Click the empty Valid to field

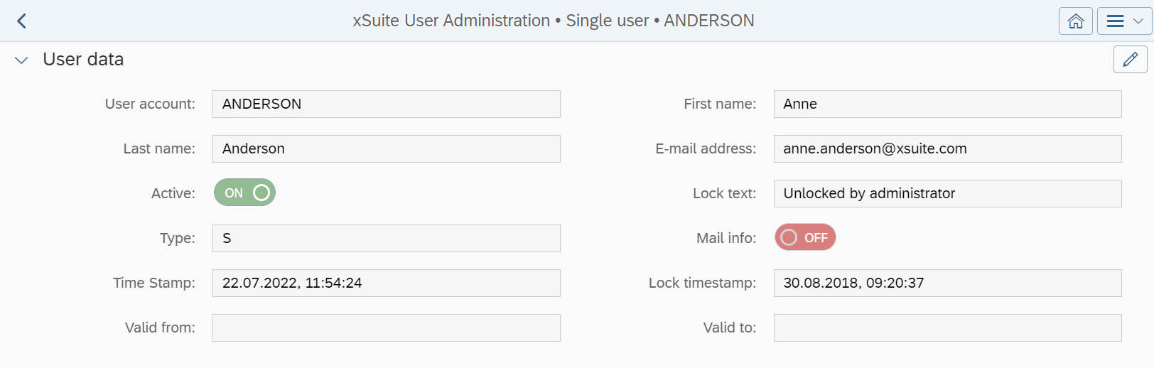click(947, 328)
